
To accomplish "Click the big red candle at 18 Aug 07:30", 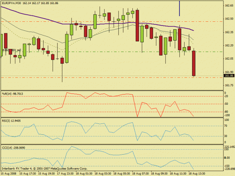I will (x=137, y=26).
